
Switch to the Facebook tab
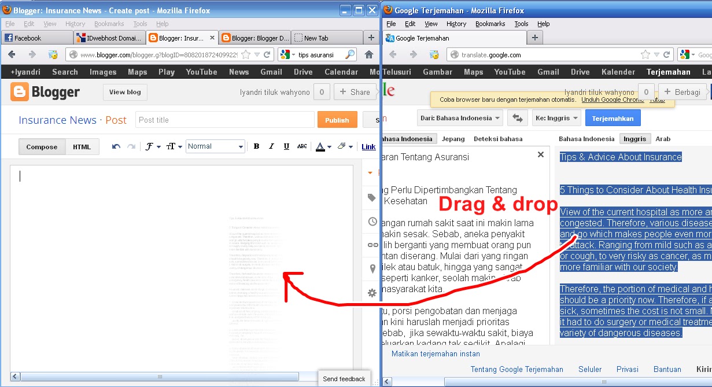(x=37, y=38)
